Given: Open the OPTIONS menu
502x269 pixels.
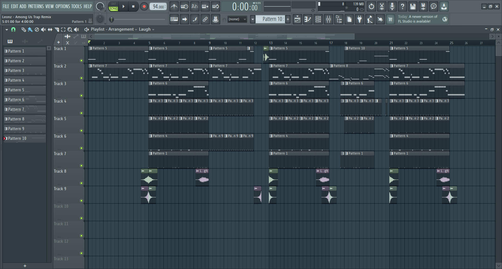Looking at the screenshot, I should (x=63, y=6).
